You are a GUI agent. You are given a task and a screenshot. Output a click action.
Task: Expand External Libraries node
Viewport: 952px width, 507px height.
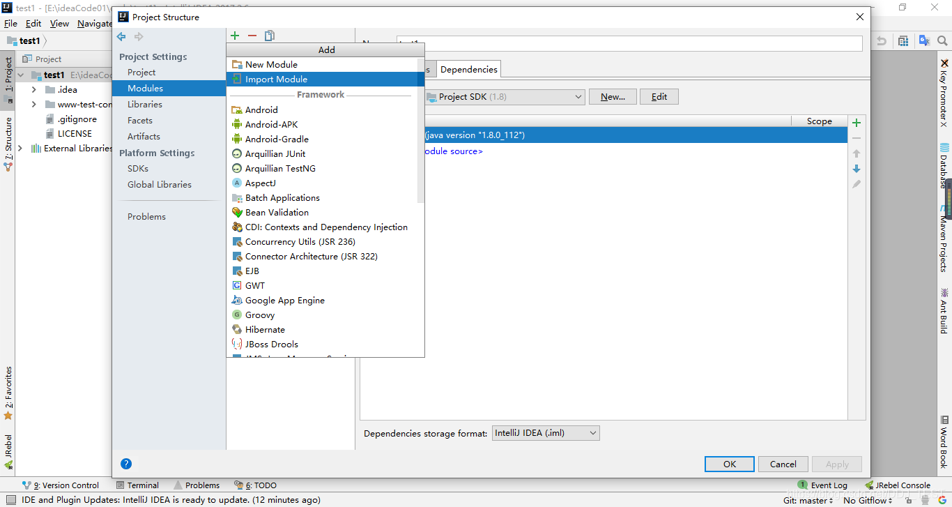21,148
